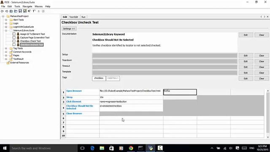The image size is (270, 152).
Task: Click Edit button for Documentation
Action: pos(246,35)
